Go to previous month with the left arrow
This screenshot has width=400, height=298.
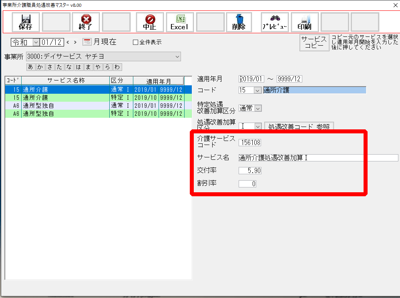pyautogui.click(x=68, y=42)
